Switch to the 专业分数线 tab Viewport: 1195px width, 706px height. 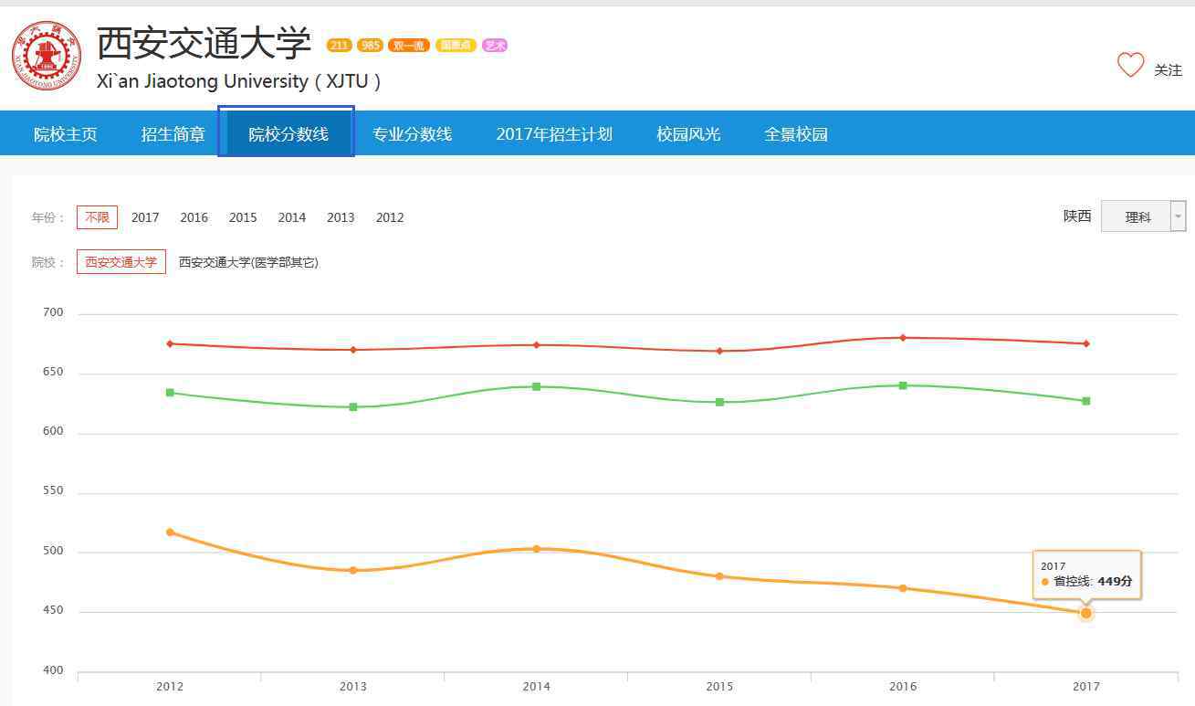tap(413, 134)
